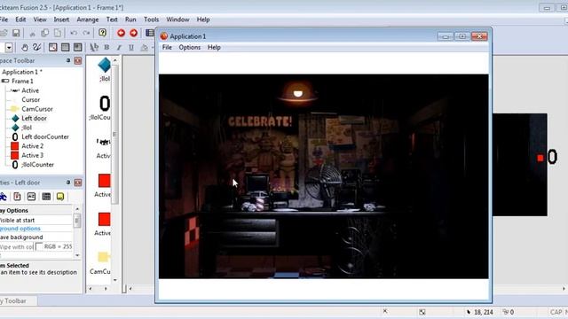Open the Run menu in Fusion
This screenshot has width=568, height=319.
130,19
